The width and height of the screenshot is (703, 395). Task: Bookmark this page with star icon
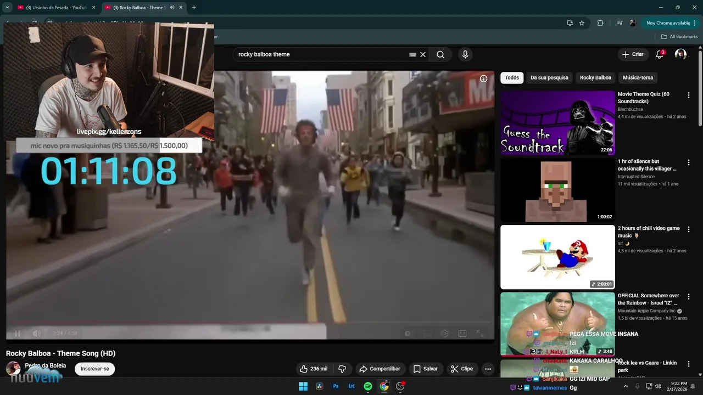(582, 23)
